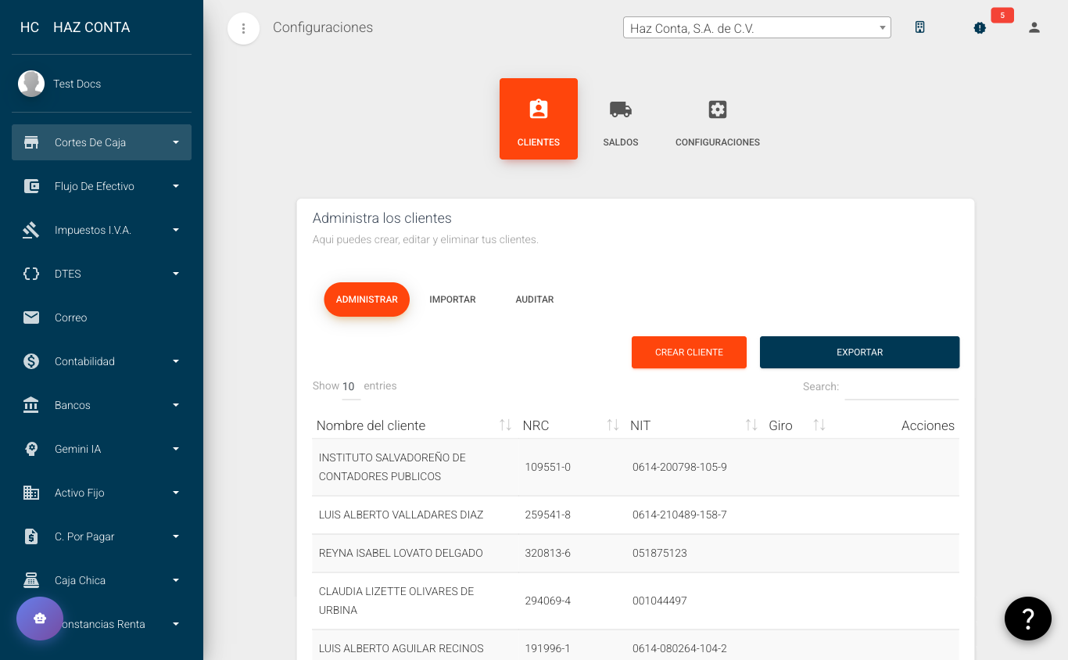Click the company building icon in header
The image size is (1068, 660).
(920, 27)
